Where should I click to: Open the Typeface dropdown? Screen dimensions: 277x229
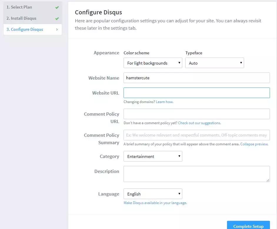pyautogui.click(x=214, y=63)
